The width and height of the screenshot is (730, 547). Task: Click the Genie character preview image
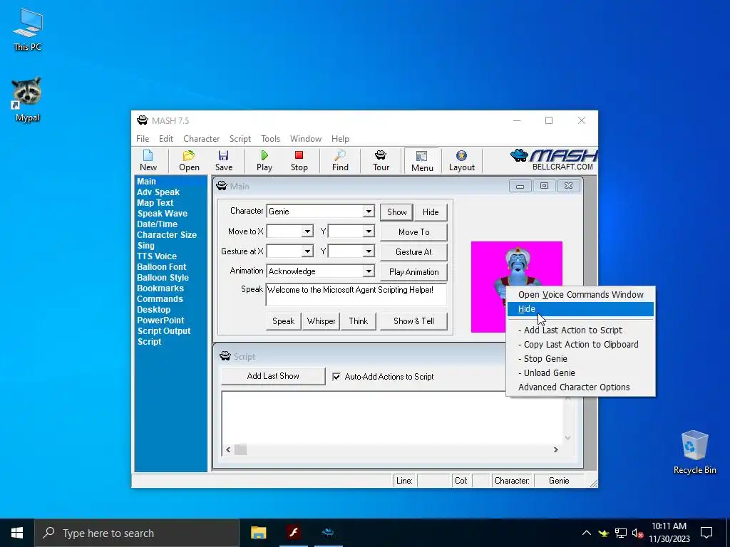point(516,286)
